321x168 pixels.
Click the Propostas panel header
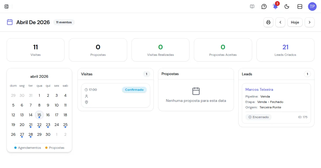coord(196,74)
